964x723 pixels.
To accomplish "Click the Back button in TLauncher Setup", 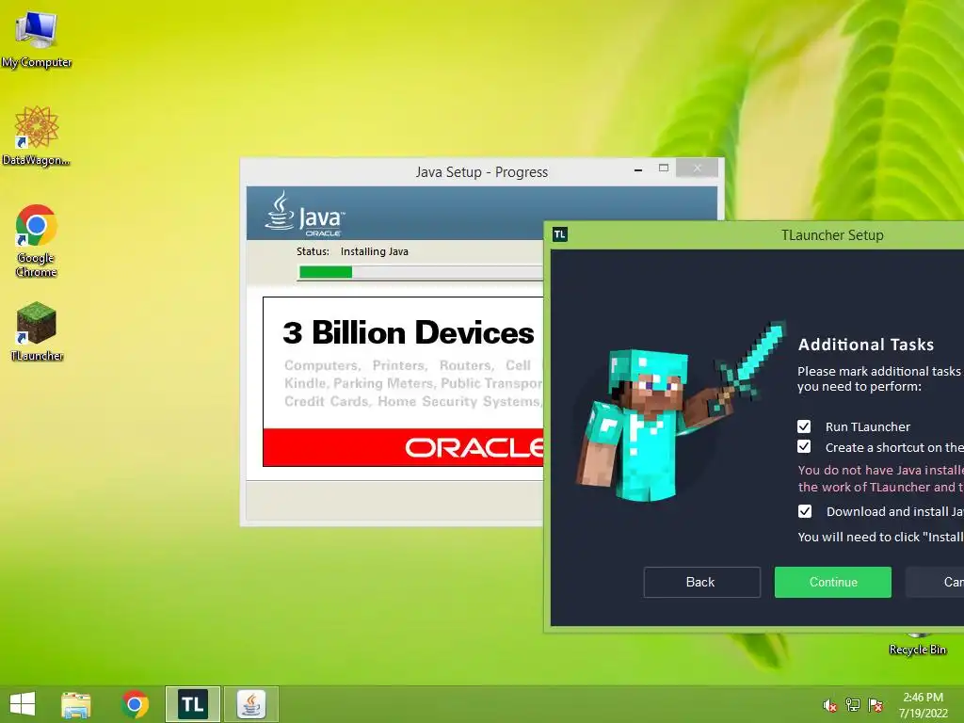I will 701,582.
